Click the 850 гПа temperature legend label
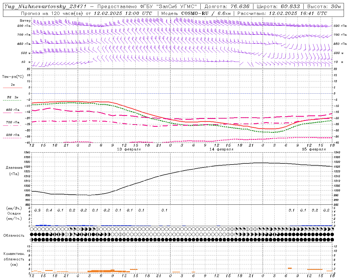 coord(13,110)
